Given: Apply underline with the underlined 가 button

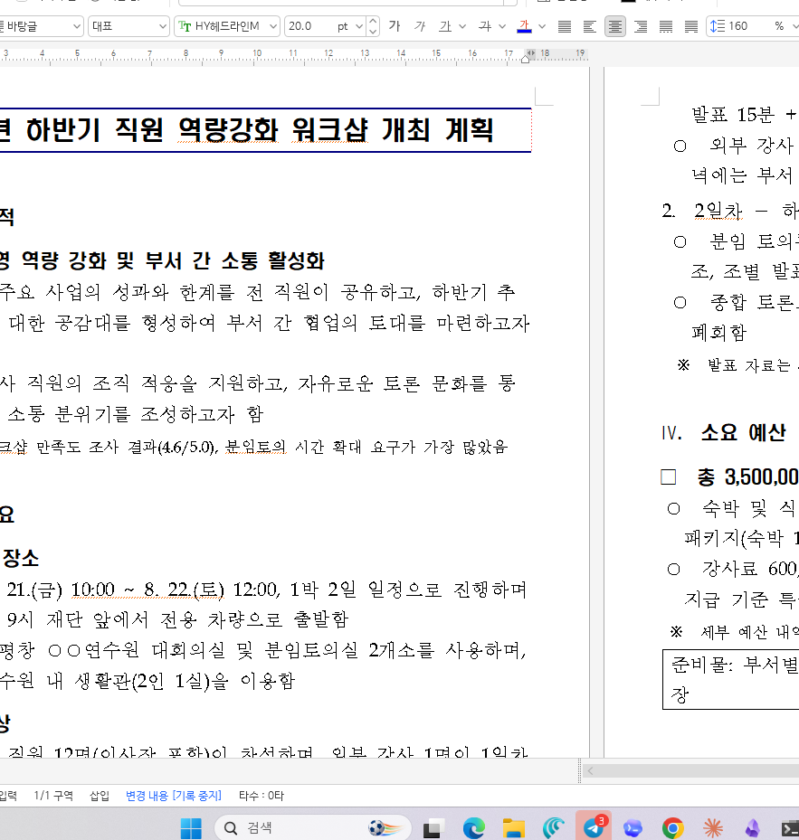Looking at the screenshot, I should [445, 25].
